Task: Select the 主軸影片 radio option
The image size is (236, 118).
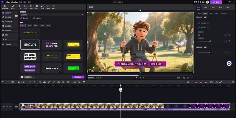Action: coord(37,18)
